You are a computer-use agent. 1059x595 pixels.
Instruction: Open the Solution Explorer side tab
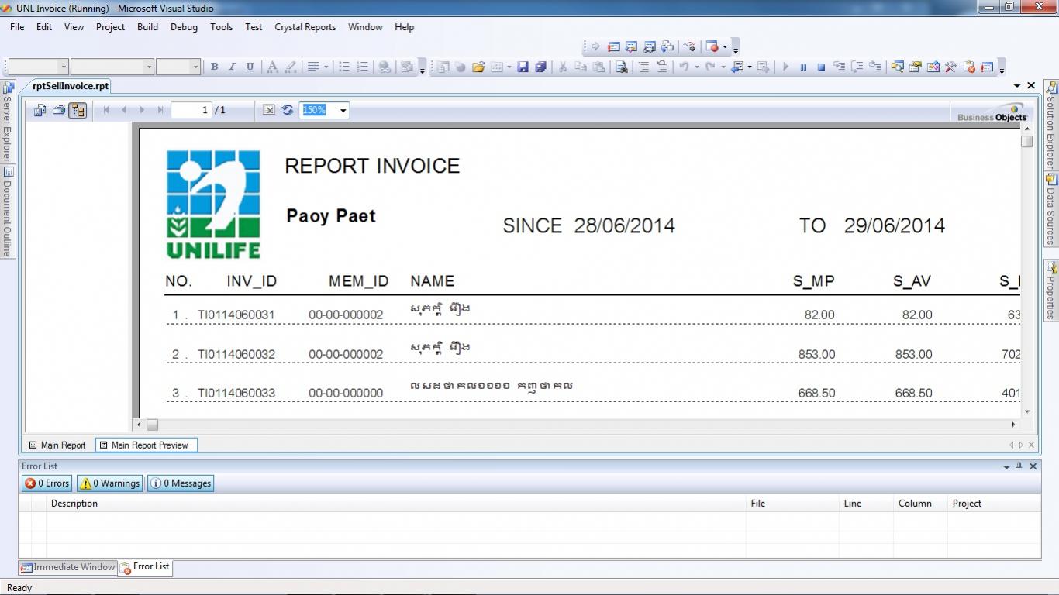(x=1051, y=124)
